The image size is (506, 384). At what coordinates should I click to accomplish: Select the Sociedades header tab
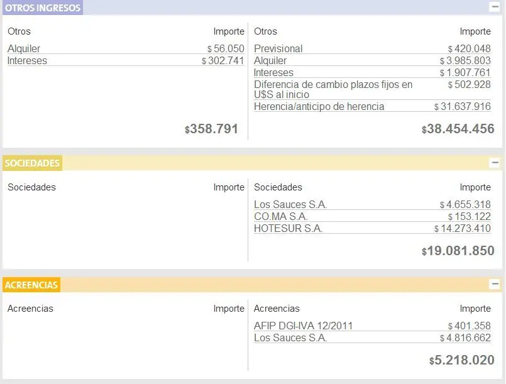click(32, 163)
